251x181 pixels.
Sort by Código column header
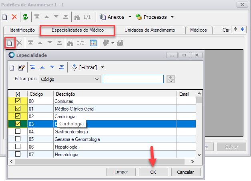tap(40, 94)
